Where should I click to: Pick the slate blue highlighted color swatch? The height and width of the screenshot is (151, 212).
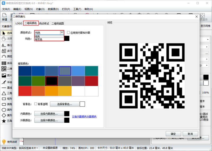(x=65, y=71)
